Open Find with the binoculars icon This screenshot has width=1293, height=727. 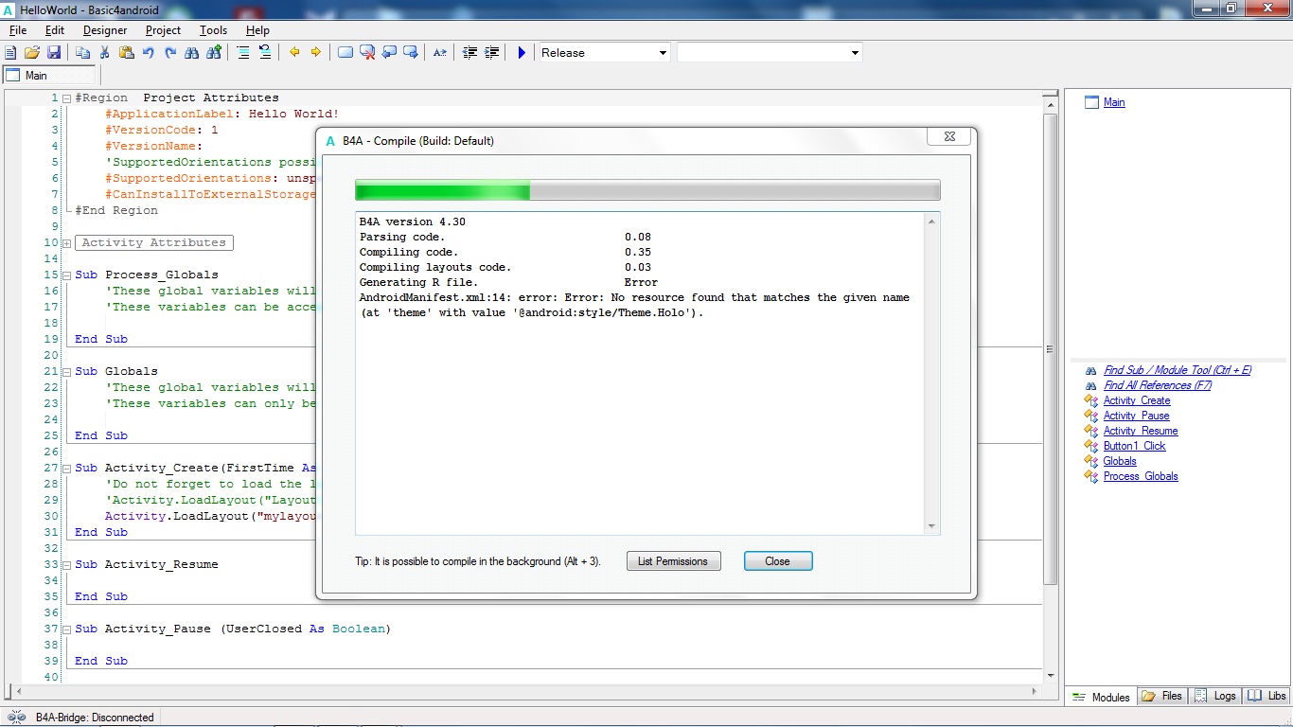tap(192, 53)
